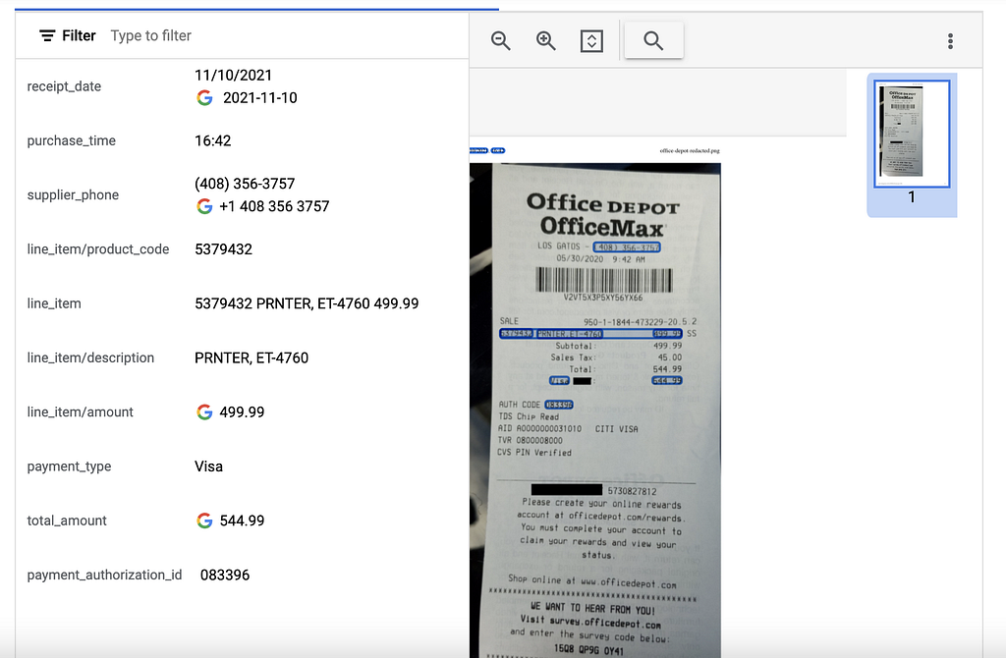Click total amount value 544.99 in field list
Image resolution: width=1006 pixels, height=658 pixels.
tap(242, 521)
